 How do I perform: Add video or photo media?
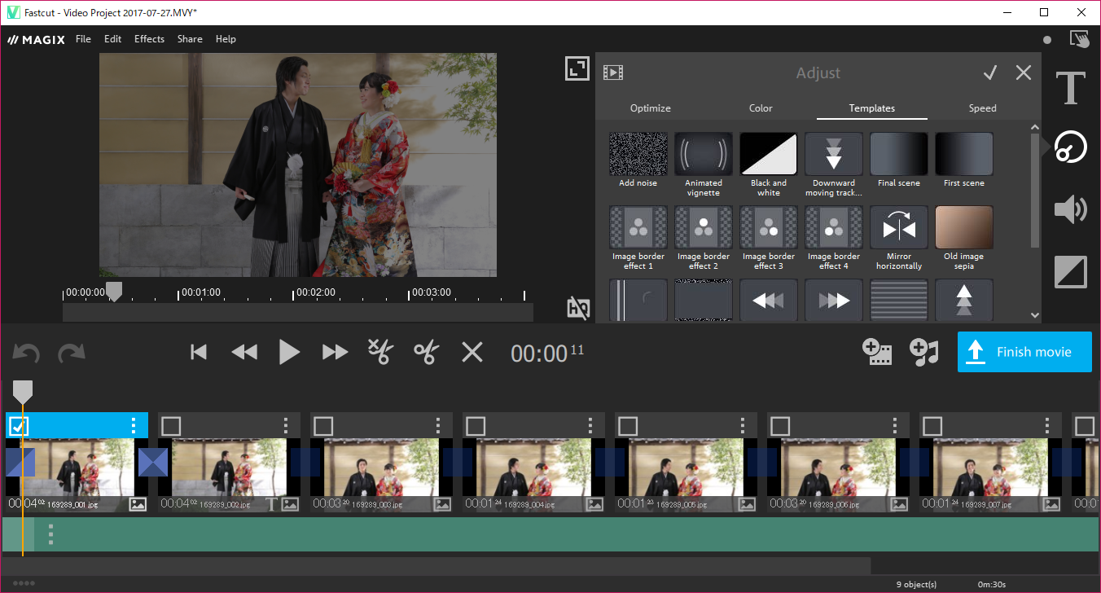(877, 352)
